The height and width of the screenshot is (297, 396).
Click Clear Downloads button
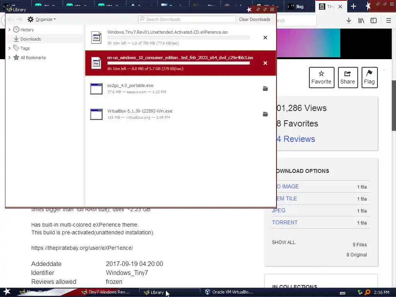pos(254,19)
